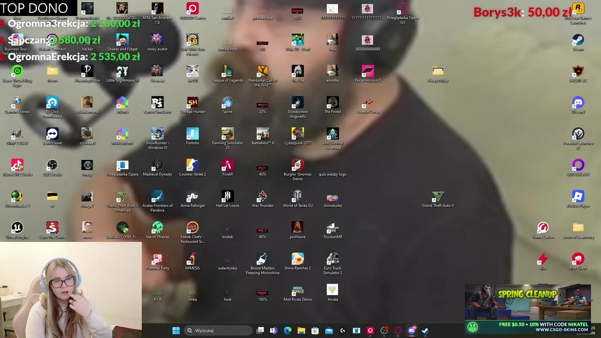Open File Explorer from the taskbar
The height and width of the screenshot is (338, 601).
301,330
